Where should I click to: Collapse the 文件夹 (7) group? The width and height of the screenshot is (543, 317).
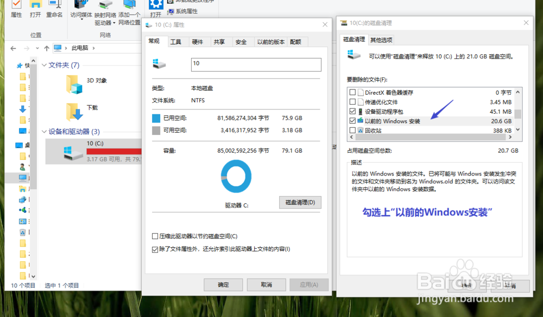(44, 65)
